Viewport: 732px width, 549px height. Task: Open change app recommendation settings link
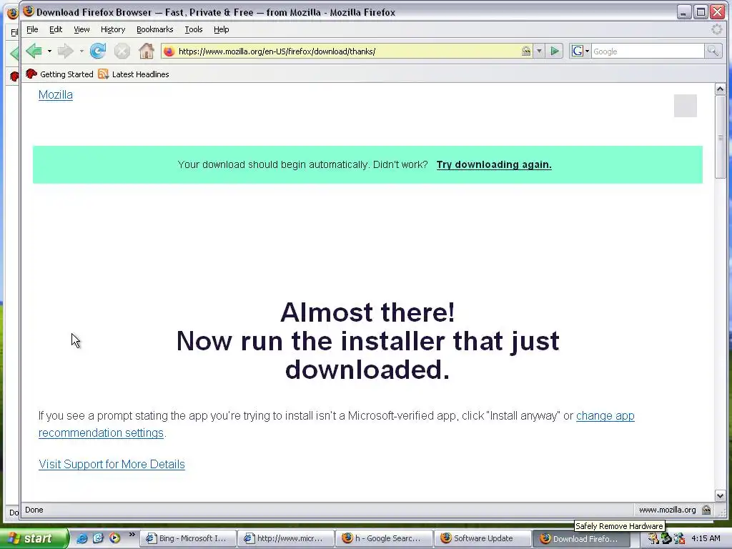tap(605, 416)
